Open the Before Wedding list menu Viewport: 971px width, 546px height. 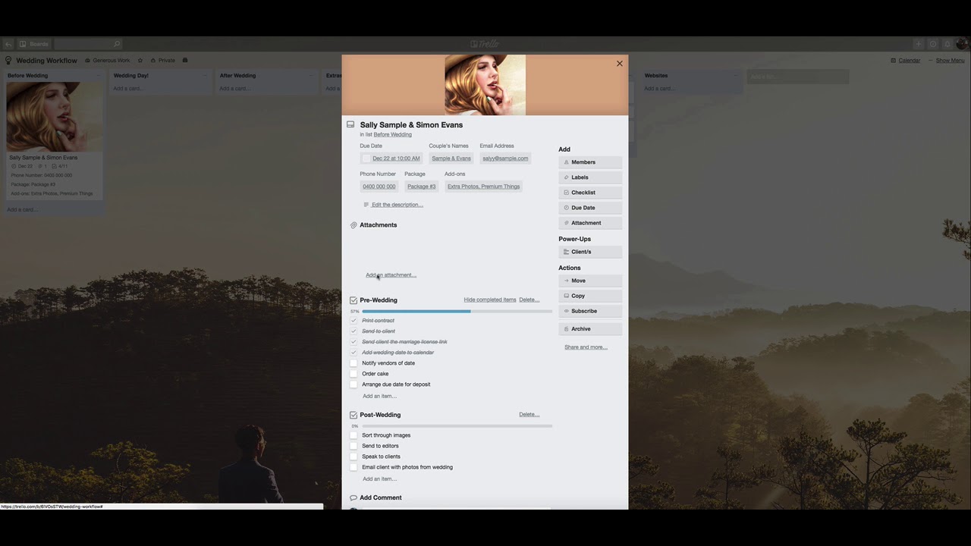tap(99, 76)
